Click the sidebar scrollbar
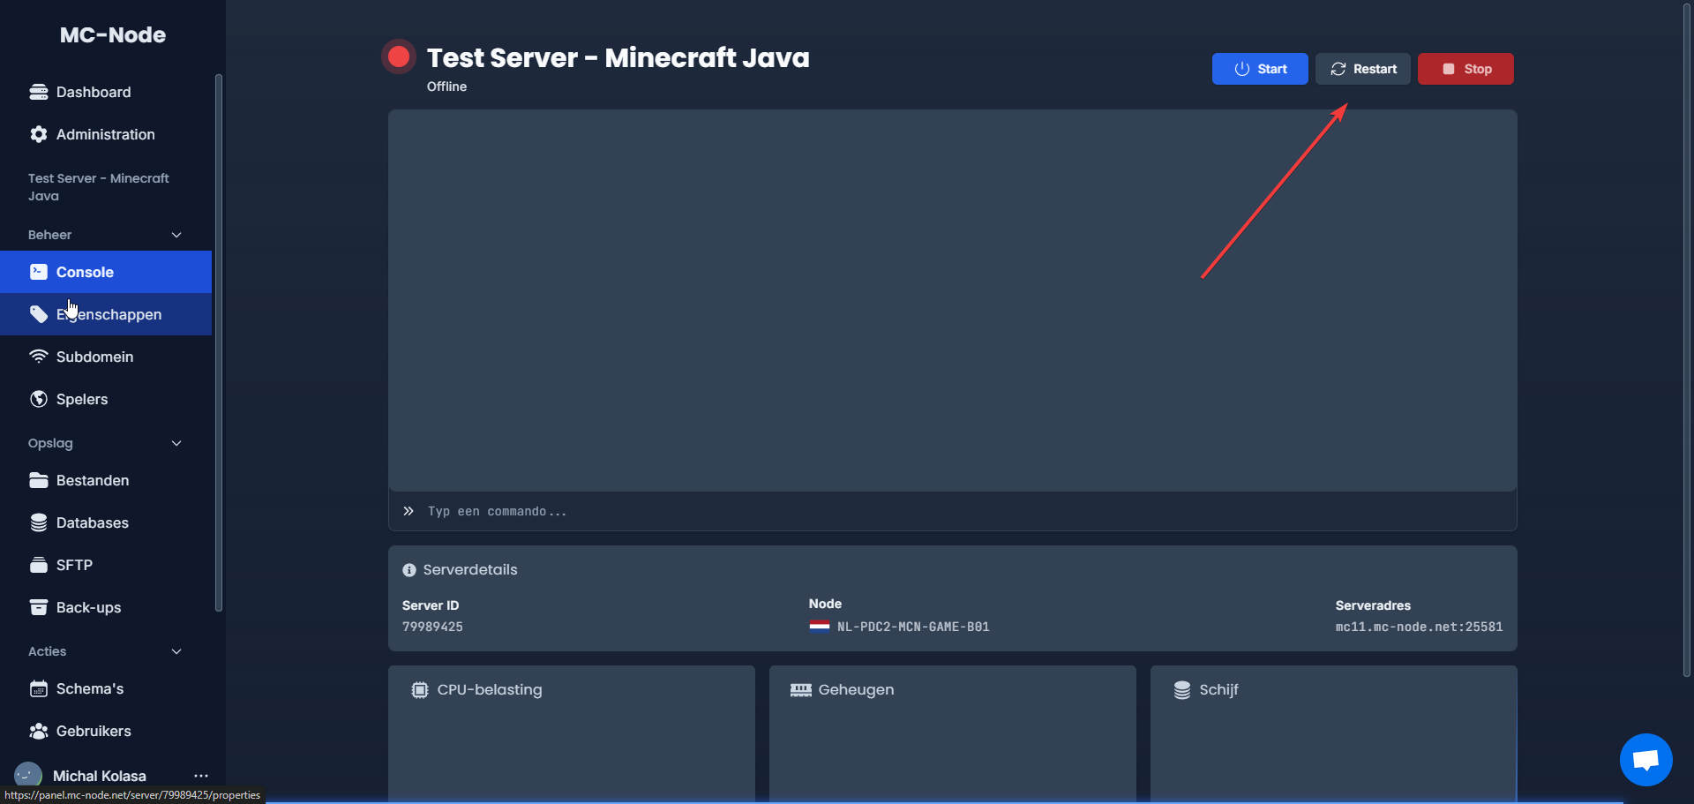This screenshot has height=804, width=1694. pyautogui.click(x=218, y=342)
